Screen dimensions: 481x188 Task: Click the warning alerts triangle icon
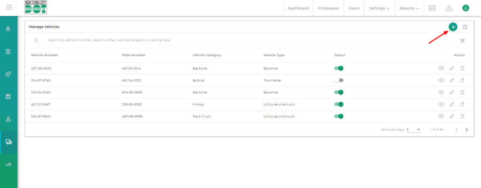click(x=449, y=8)
